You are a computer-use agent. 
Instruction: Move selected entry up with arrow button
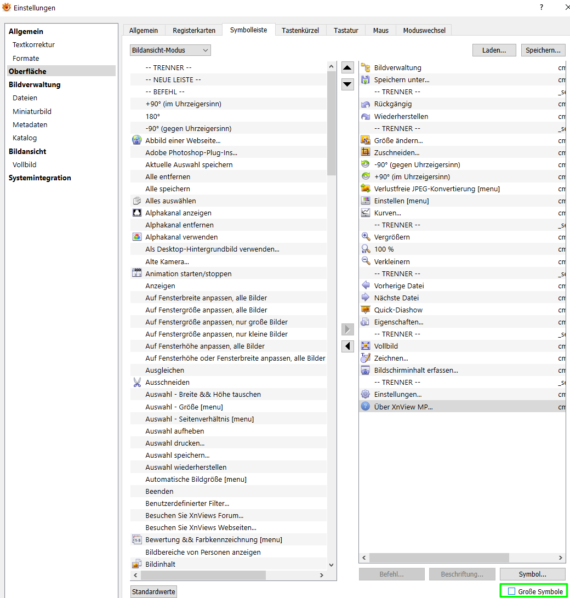coord(348,68)
